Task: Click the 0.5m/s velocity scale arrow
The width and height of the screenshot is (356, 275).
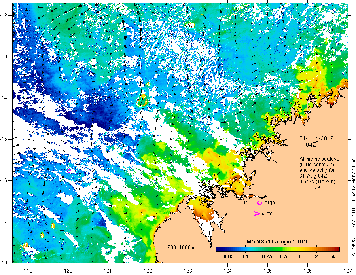Action: 312,187
